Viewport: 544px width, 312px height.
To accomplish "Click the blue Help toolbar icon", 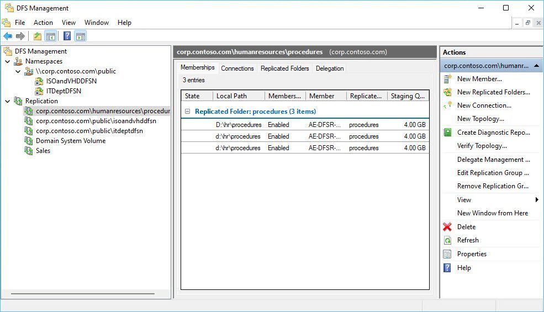I will (x=67, y=36).
